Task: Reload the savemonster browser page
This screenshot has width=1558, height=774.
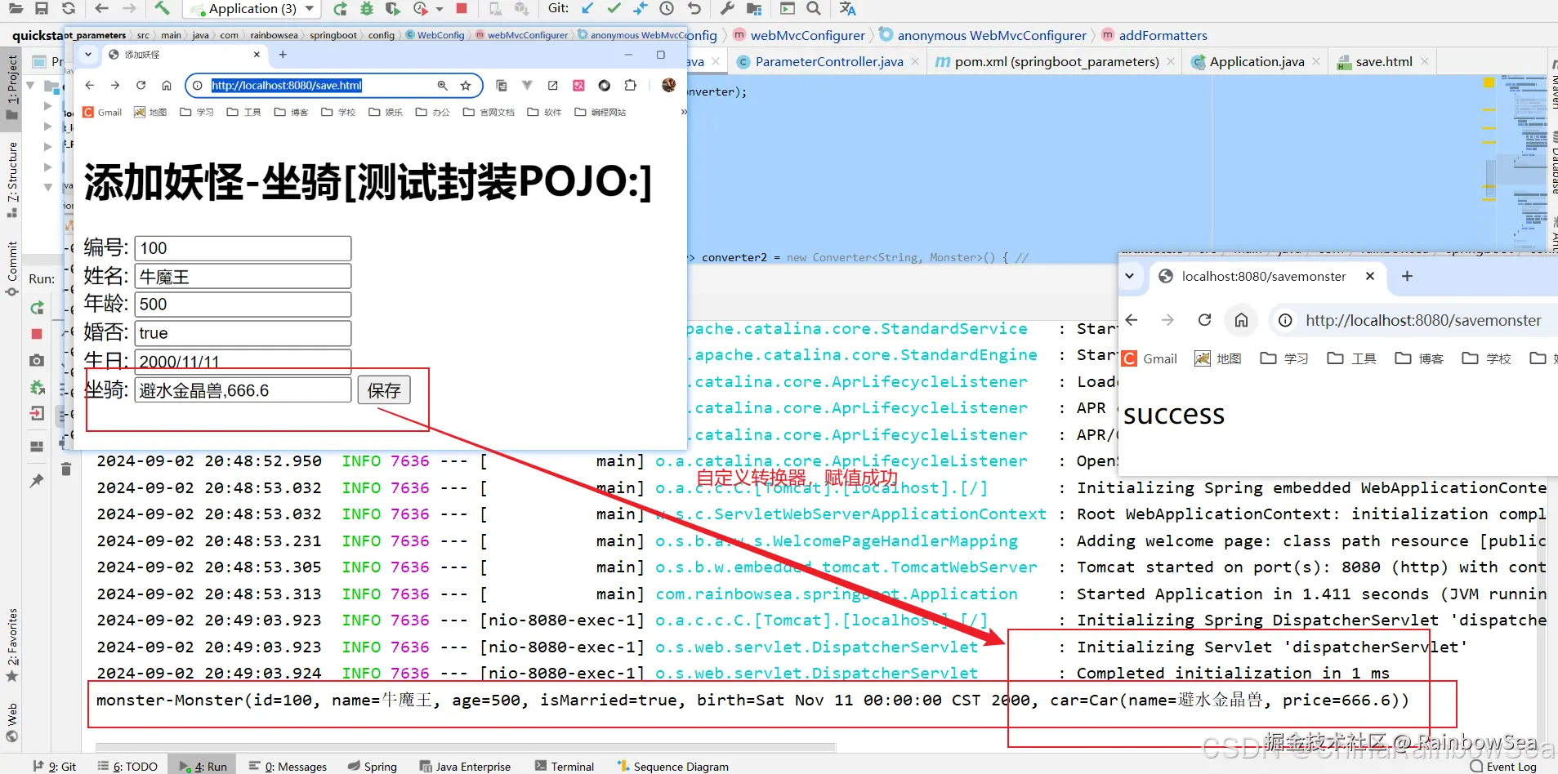Action: (x=1204, y=320)
